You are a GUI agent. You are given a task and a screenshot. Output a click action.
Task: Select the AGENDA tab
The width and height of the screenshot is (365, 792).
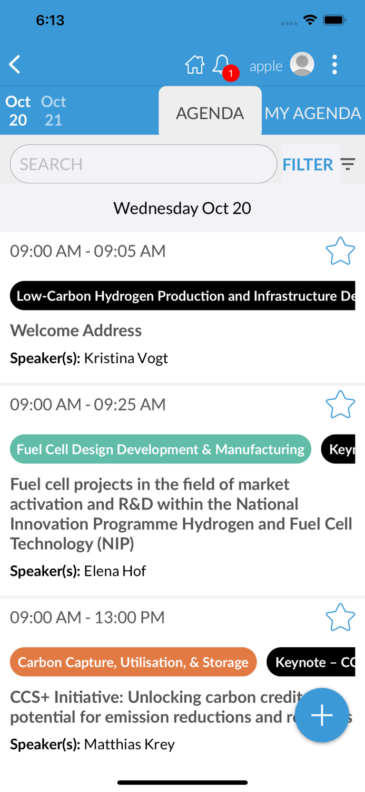[x=210, y=112]
